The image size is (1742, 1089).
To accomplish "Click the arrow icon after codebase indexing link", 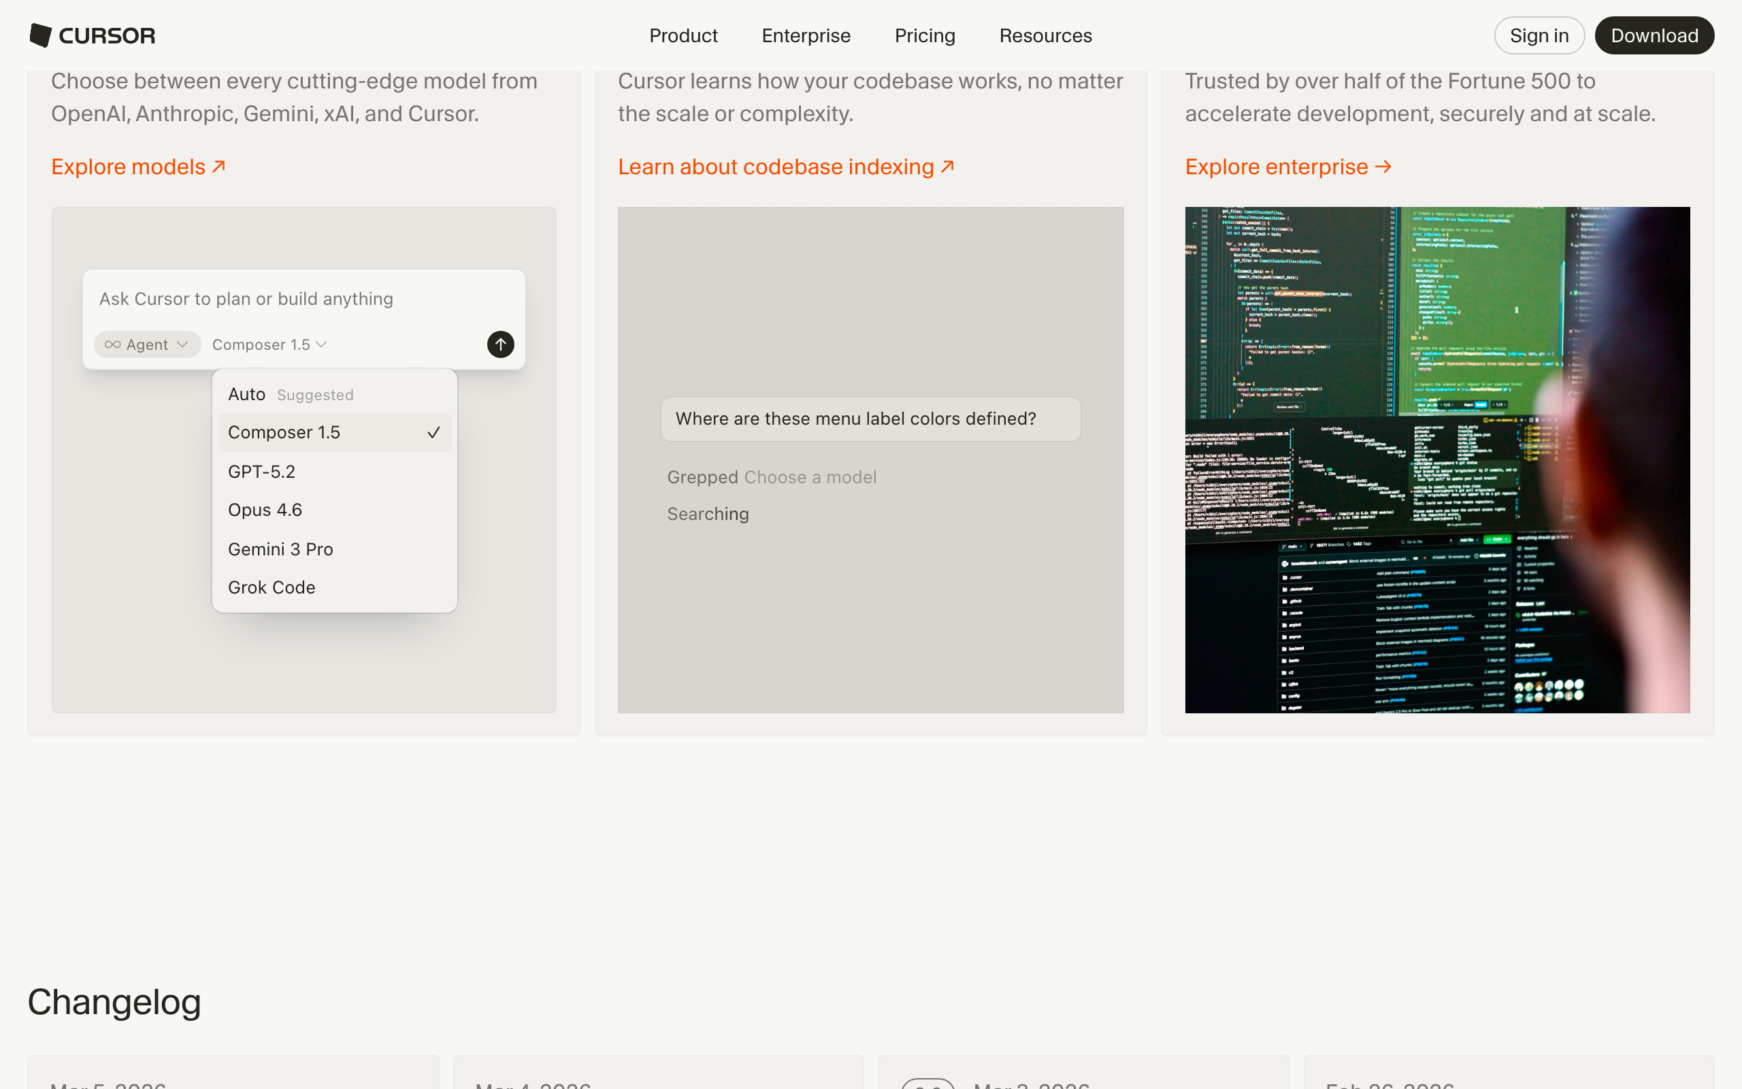I will click(x=947, y=166).
